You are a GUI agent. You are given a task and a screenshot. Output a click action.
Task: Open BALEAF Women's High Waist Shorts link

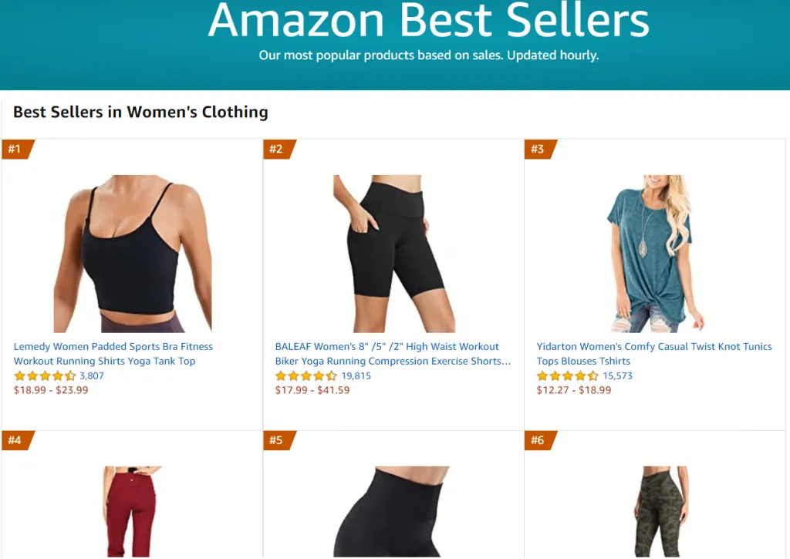pyautogui.click(x=393, y=354)
